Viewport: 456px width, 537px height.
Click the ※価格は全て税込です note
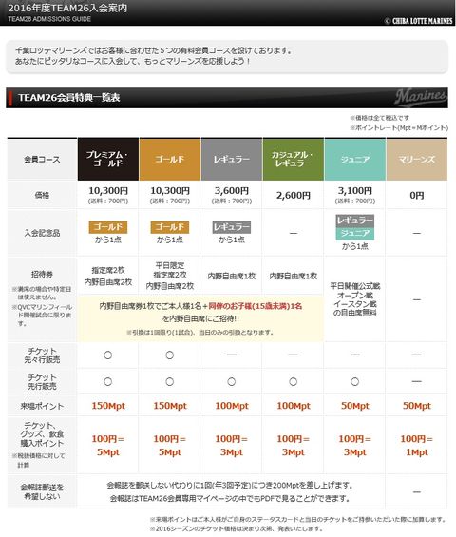pyautogui.click(x=379, y=118)
